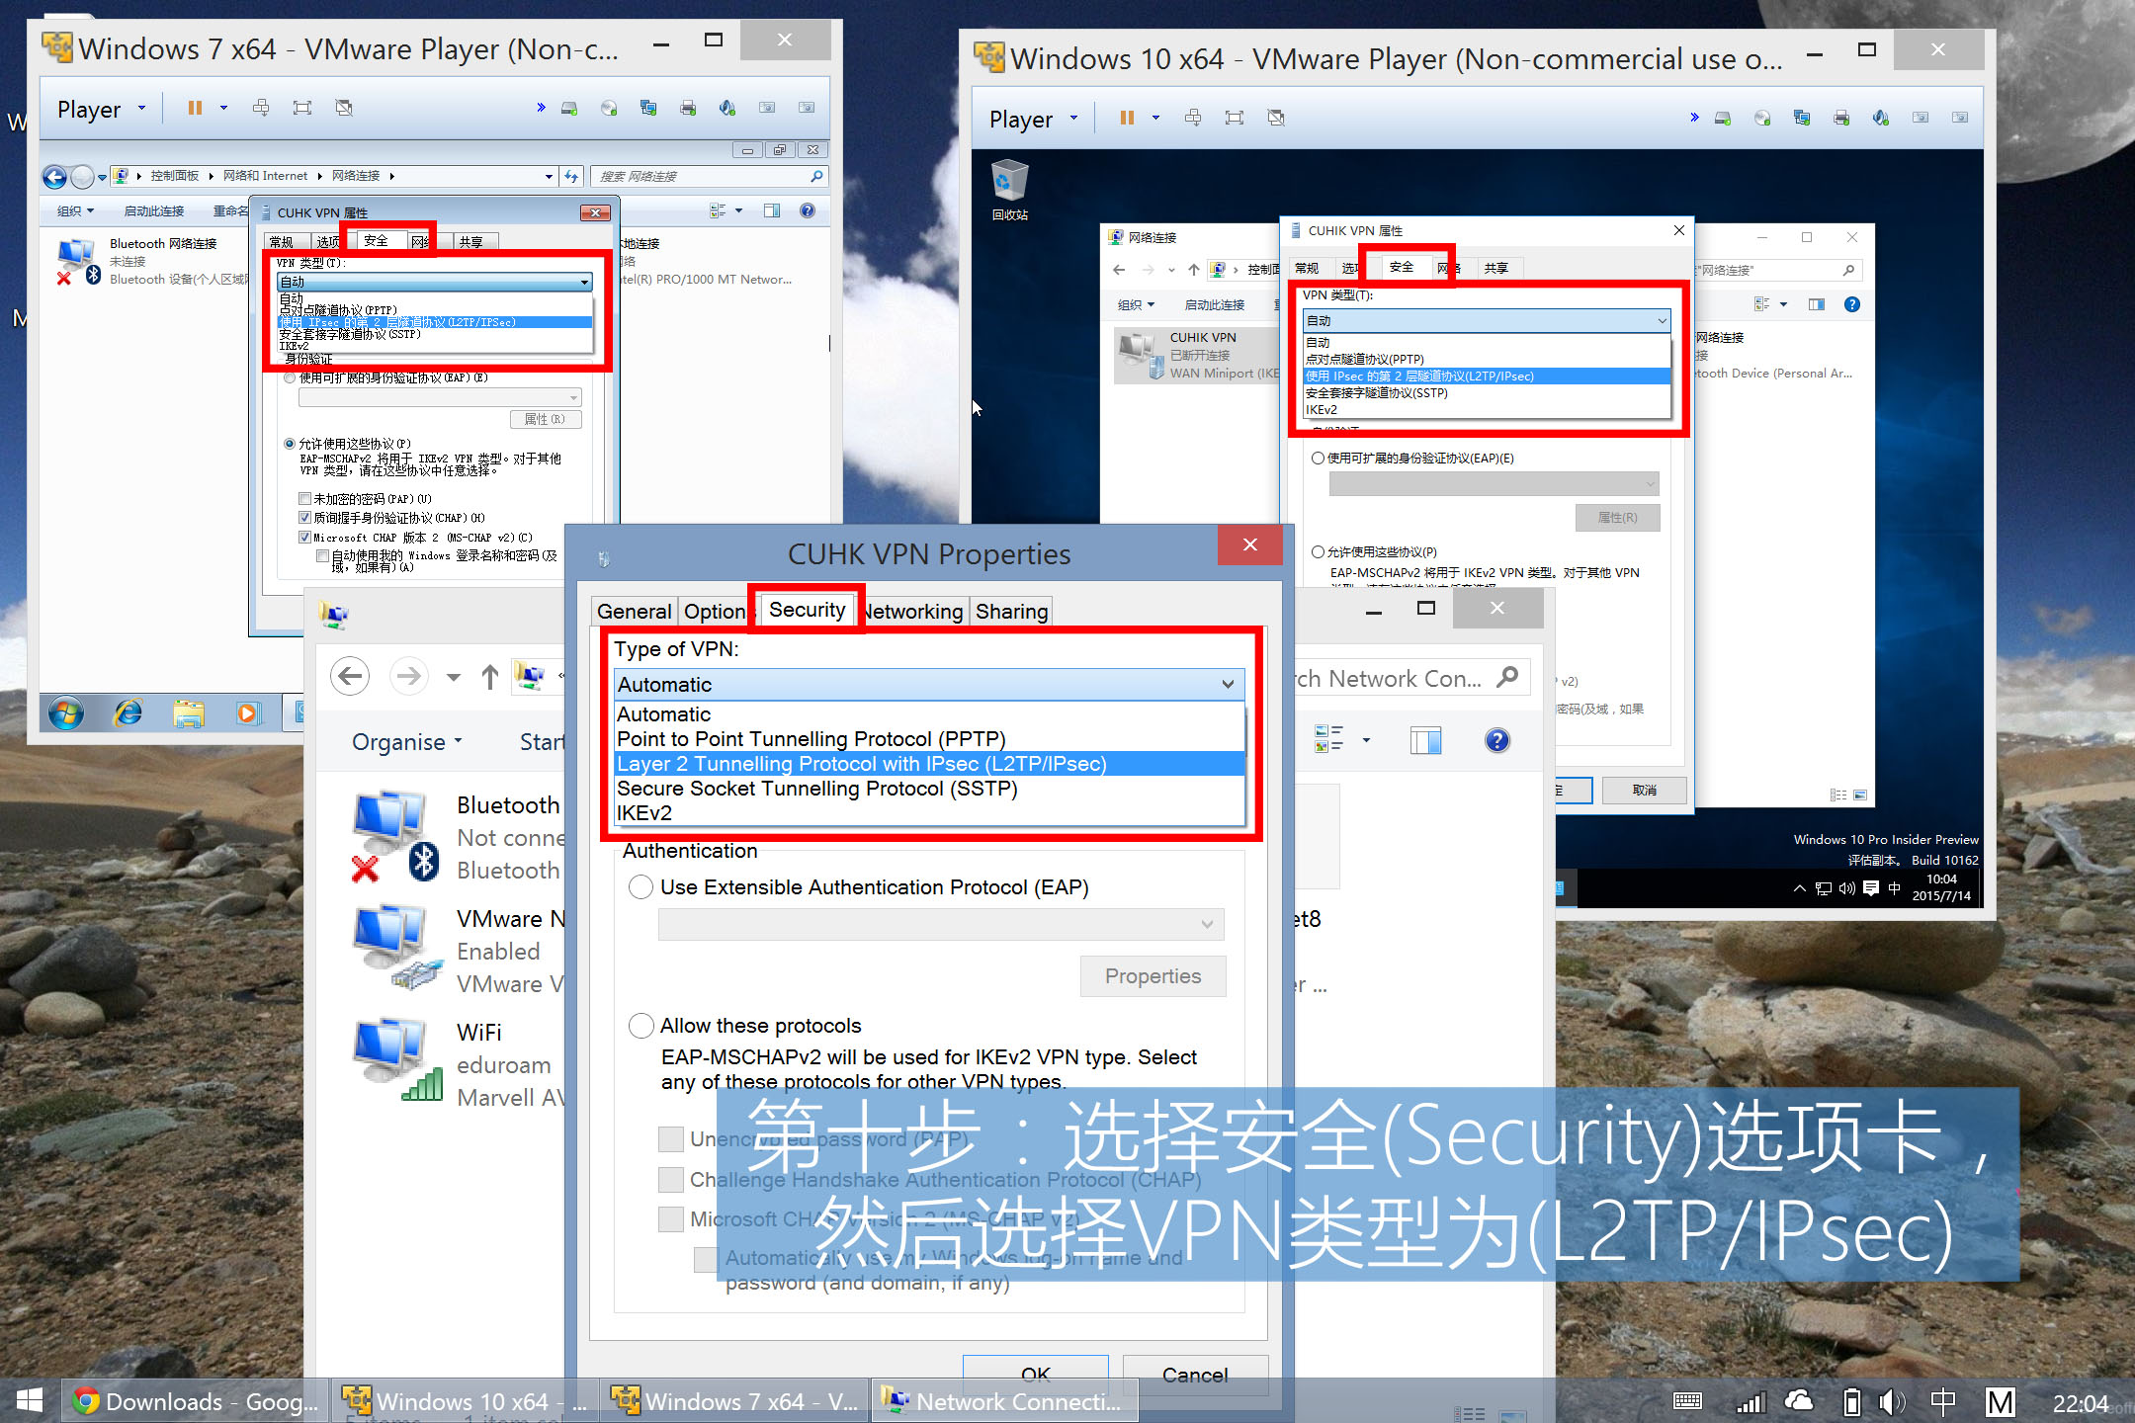This screenshot has height=1423, width=2135.
Task: Expand 组织 menu in Windows 10 explorer
Action: point(1136,305)
